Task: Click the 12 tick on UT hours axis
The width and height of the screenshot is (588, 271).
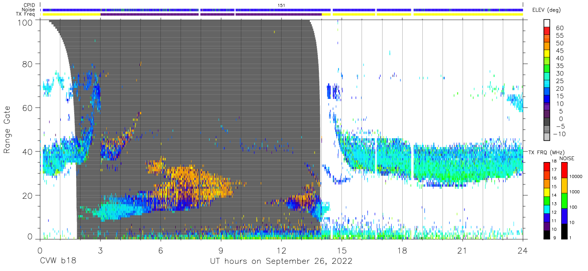Action: (x=281, y=250)
